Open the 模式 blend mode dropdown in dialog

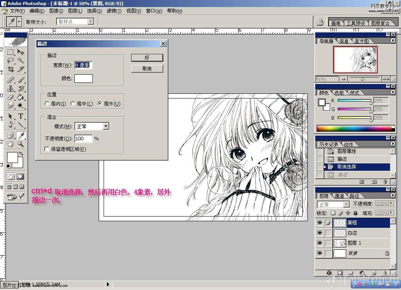pos(106,126)
